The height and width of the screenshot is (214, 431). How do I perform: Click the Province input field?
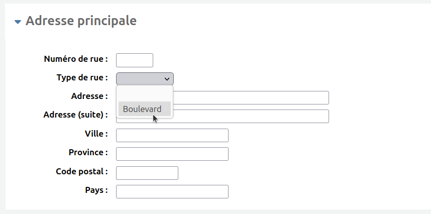coord(172,154)
